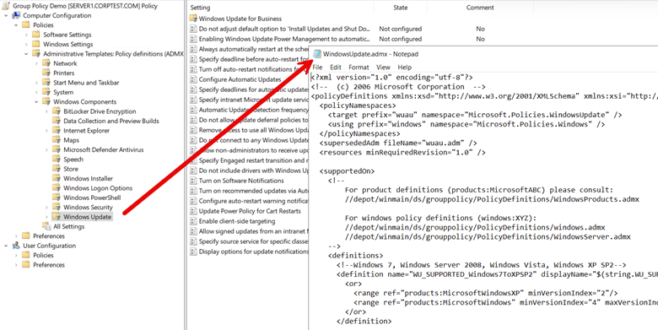
Task: Select the Start Menu and Taskbar folder icon
Action: coord(46,83)
